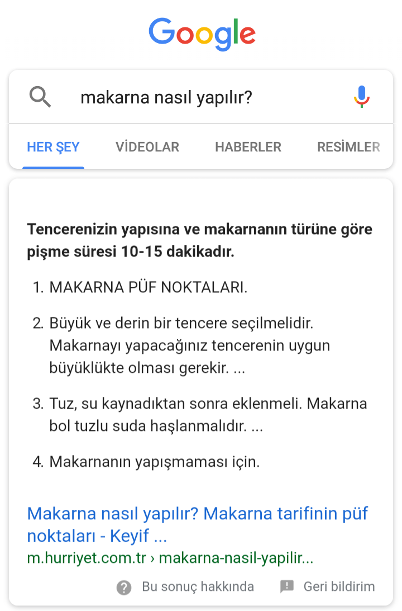Click the magnifying glass search icon
Image resolution: width=402 pixels, height=611 pixels.
click(x=40, y=97)
